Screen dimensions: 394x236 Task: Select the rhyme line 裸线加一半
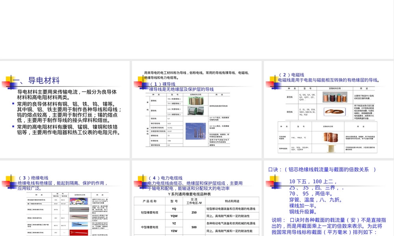pyautogui.click(x=303, y=206)
